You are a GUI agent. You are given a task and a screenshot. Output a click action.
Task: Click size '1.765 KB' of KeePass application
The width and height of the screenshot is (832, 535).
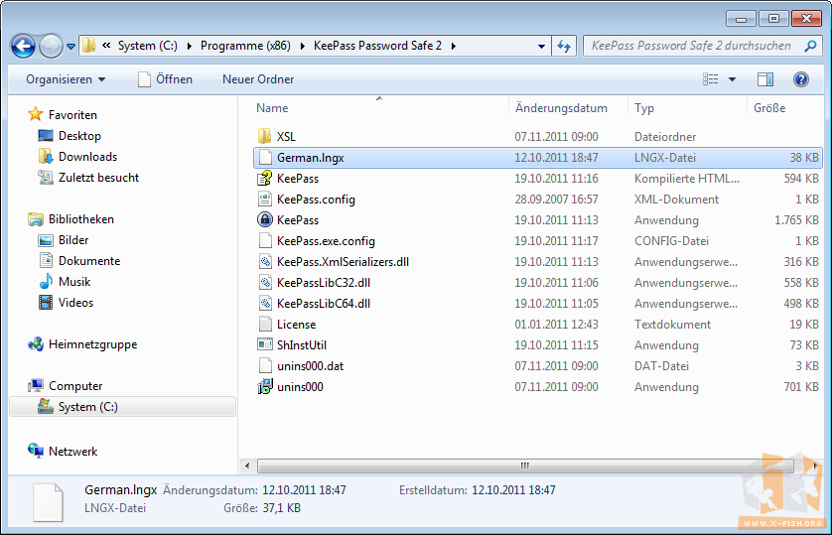[x=796, y=220]
